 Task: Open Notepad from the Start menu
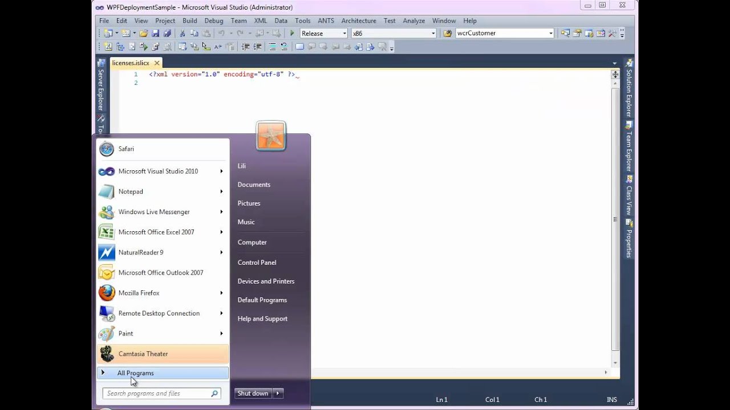[x=163, y=191]
